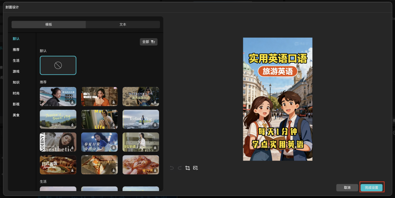The width and height of the screenshot is (395, 198).
Task: Click the 完成设置 button
Action: click(x=372, y=187)
